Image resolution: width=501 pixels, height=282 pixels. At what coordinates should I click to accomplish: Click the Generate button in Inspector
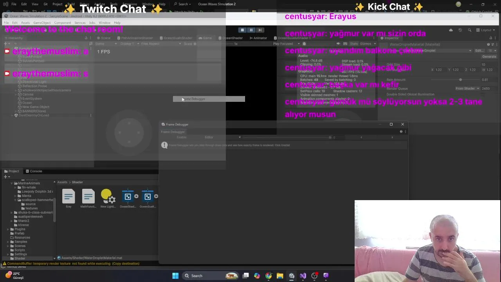(489, 57)
